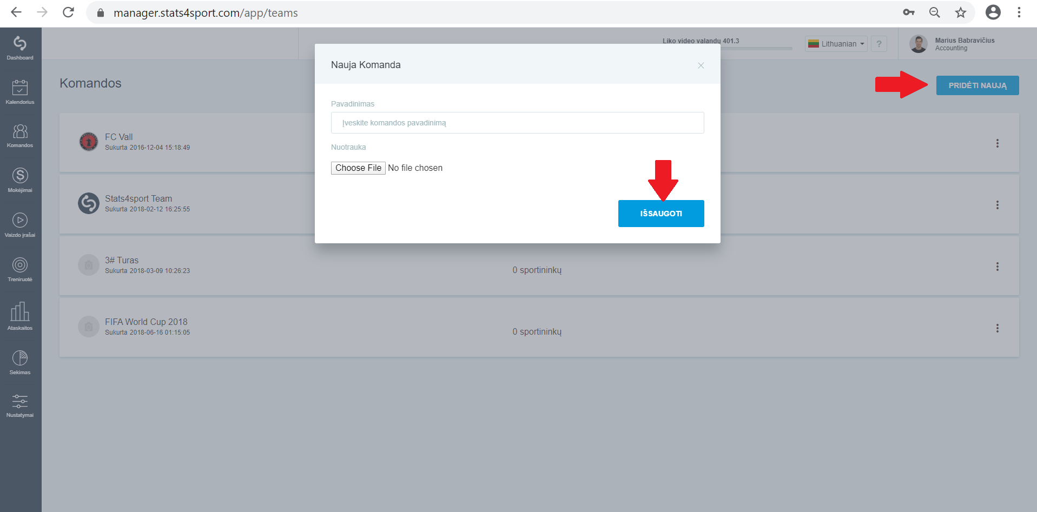Click FC Vall team name
The image size is (1037, 512).
118,137
